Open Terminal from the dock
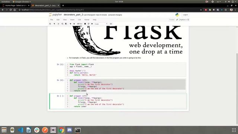238x134 pixels. point(78,130)
